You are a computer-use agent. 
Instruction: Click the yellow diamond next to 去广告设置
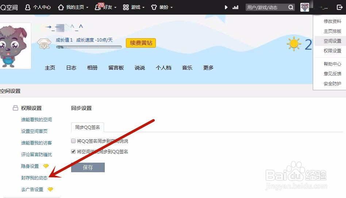click(50, 189)
